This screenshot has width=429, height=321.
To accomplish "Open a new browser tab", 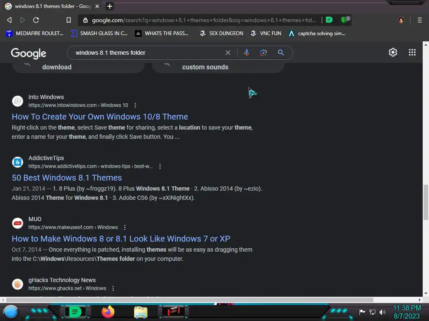I will point(109,6).
